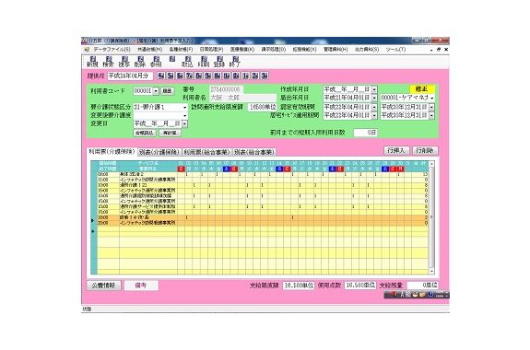The height and width of the screenshot is (350, 530).
Task: Click the 取込 (import) toolbar icon
Action: (x=187, y=62)
